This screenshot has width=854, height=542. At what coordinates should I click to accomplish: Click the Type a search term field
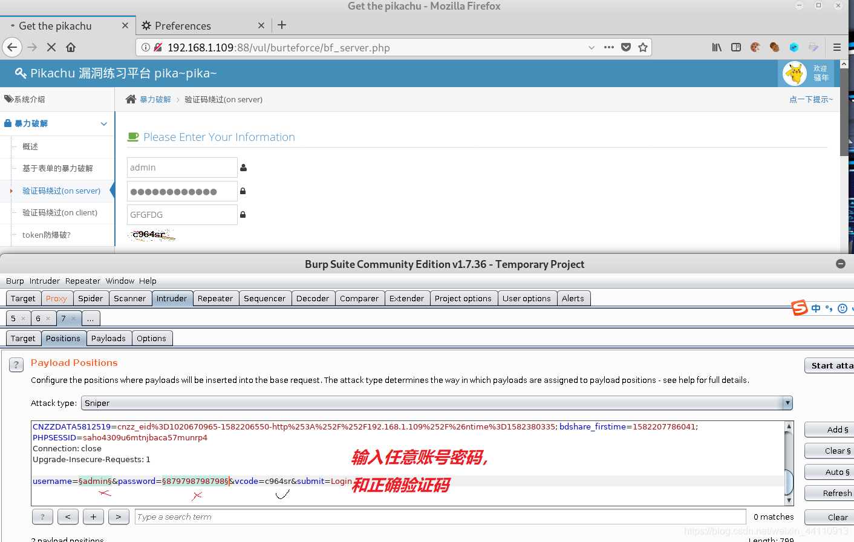[440, 517]
